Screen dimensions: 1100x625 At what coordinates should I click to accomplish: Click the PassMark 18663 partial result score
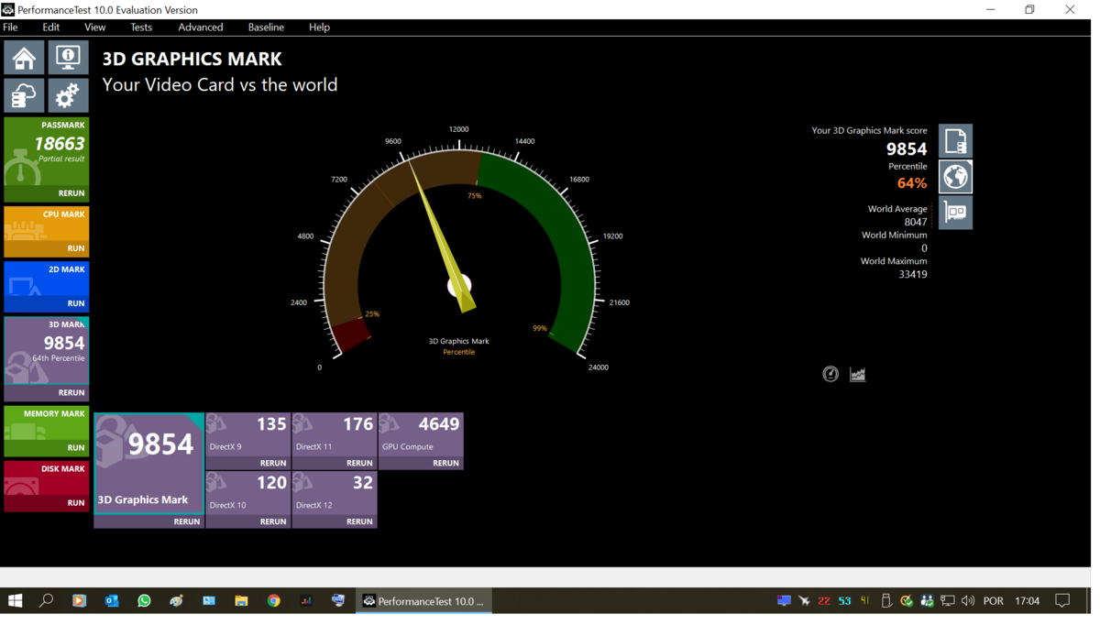tap(60, 144)
